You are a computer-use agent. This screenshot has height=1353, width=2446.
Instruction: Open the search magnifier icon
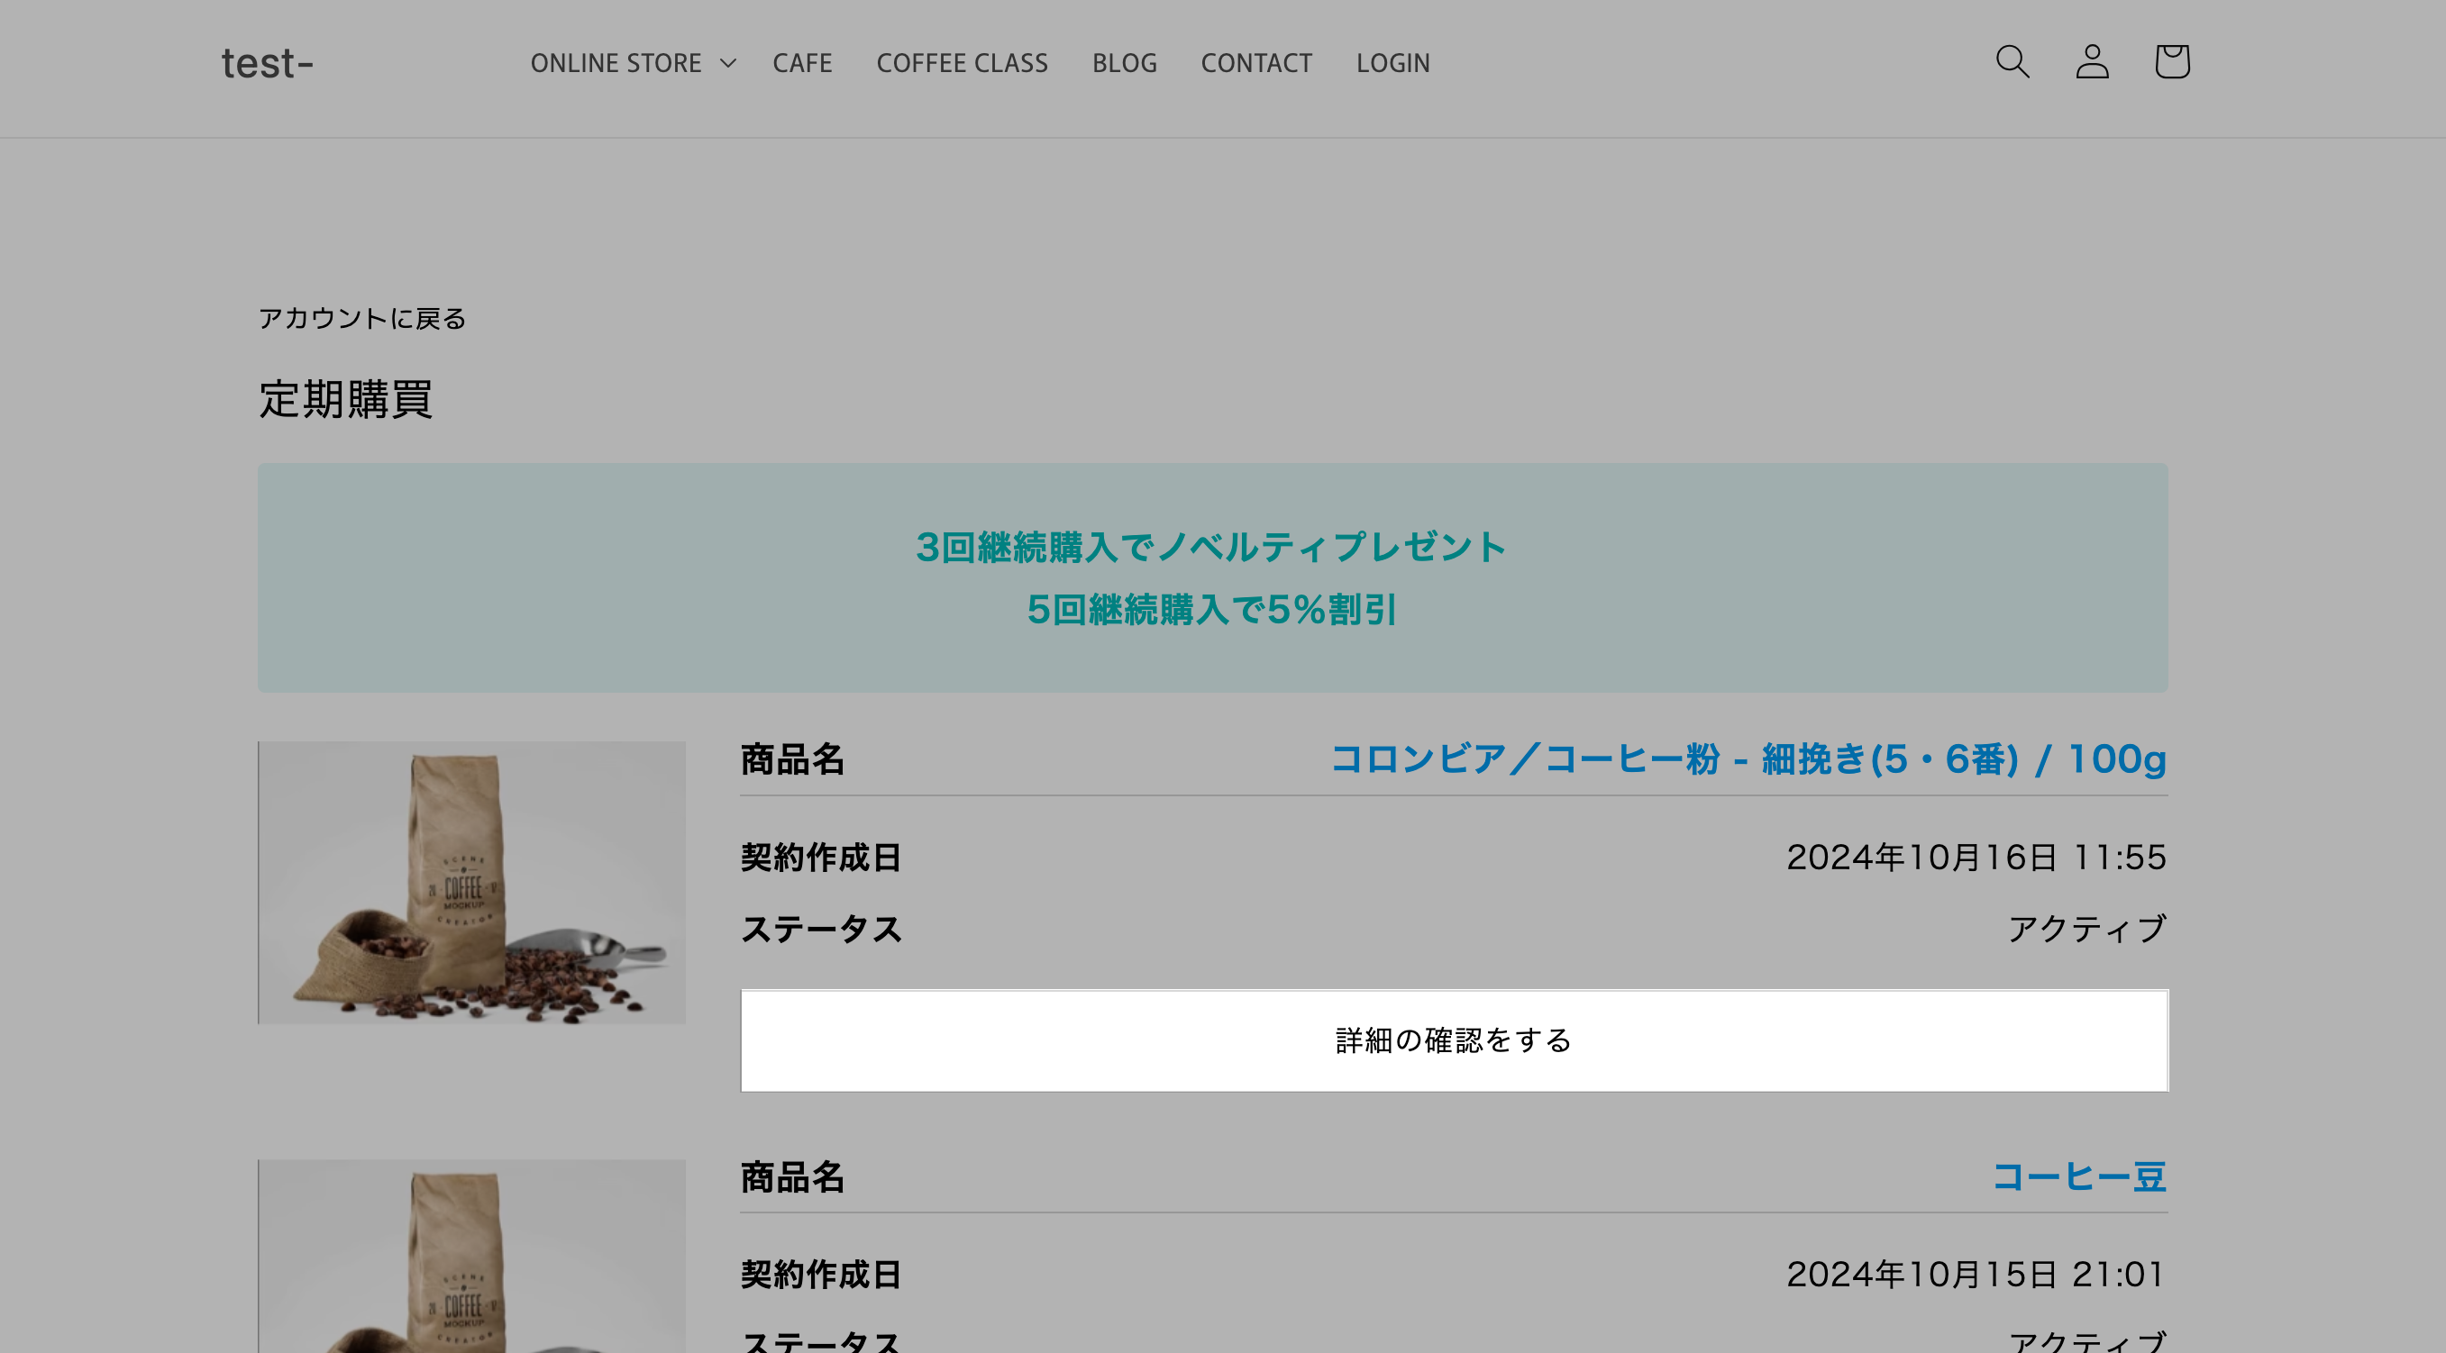click(2012, 63)
